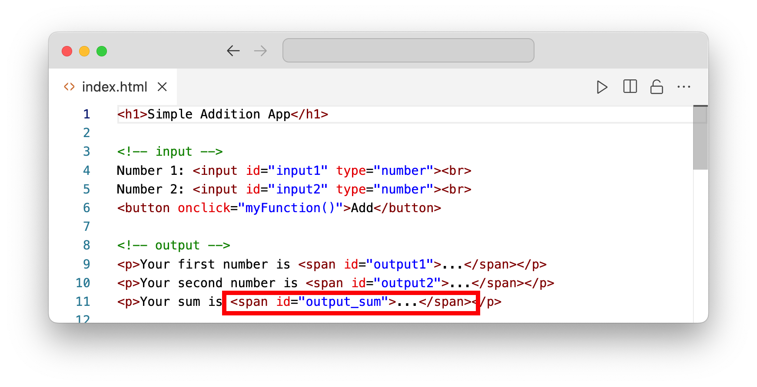
Task: Click line number 9 in the gutter
Action: coord(86,264)
